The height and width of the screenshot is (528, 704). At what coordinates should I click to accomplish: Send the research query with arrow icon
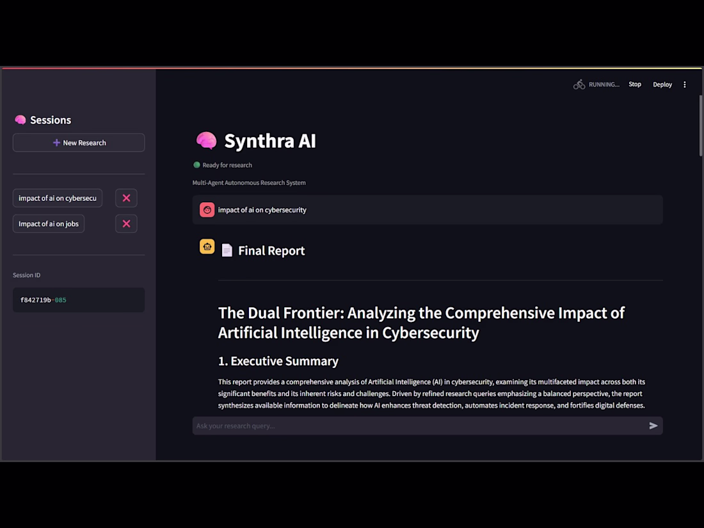(x=653, y=426)
